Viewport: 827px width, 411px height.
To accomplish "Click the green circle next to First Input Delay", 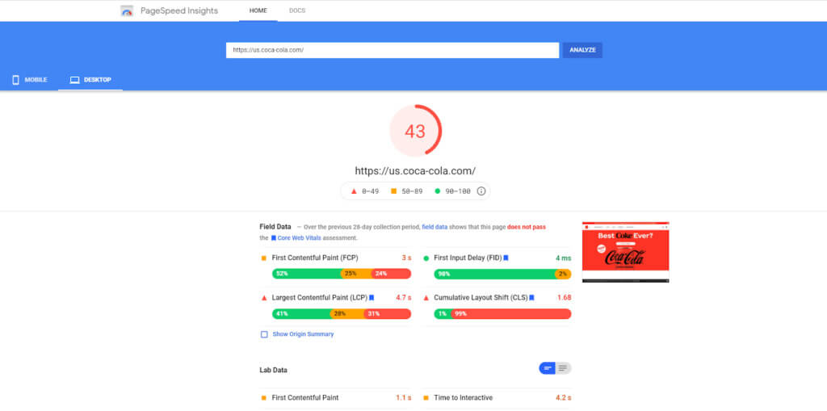I will [x=426, y=258].
